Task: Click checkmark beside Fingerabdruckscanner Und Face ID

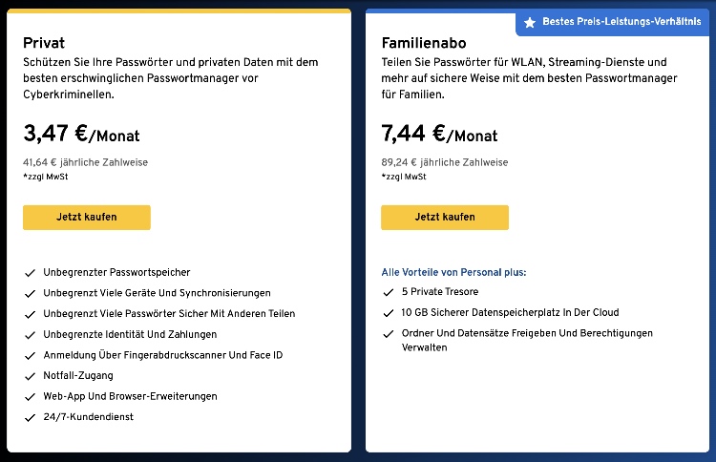Action: [31, 356]
